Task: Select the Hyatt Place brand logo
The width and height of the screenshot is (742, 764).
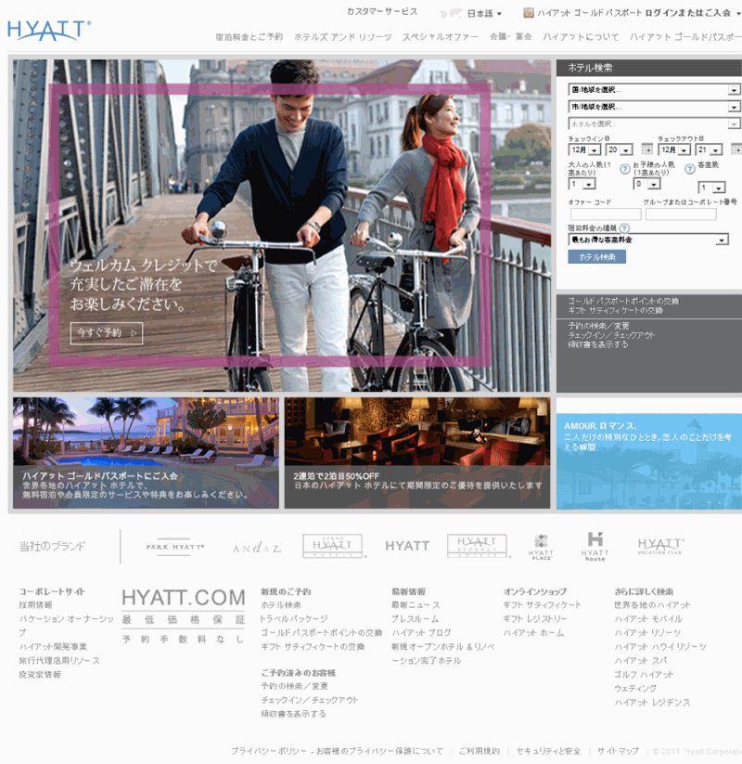Action: coord(541,547)
